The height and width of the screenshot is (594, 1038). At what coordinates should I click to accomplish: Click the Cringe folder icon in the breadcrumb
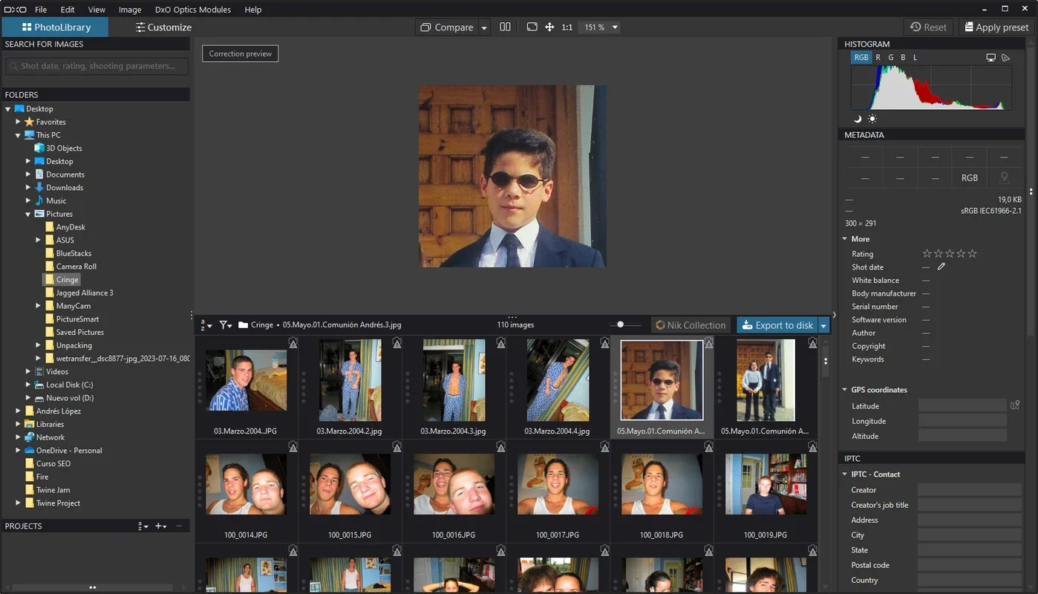tap(243, 325)
